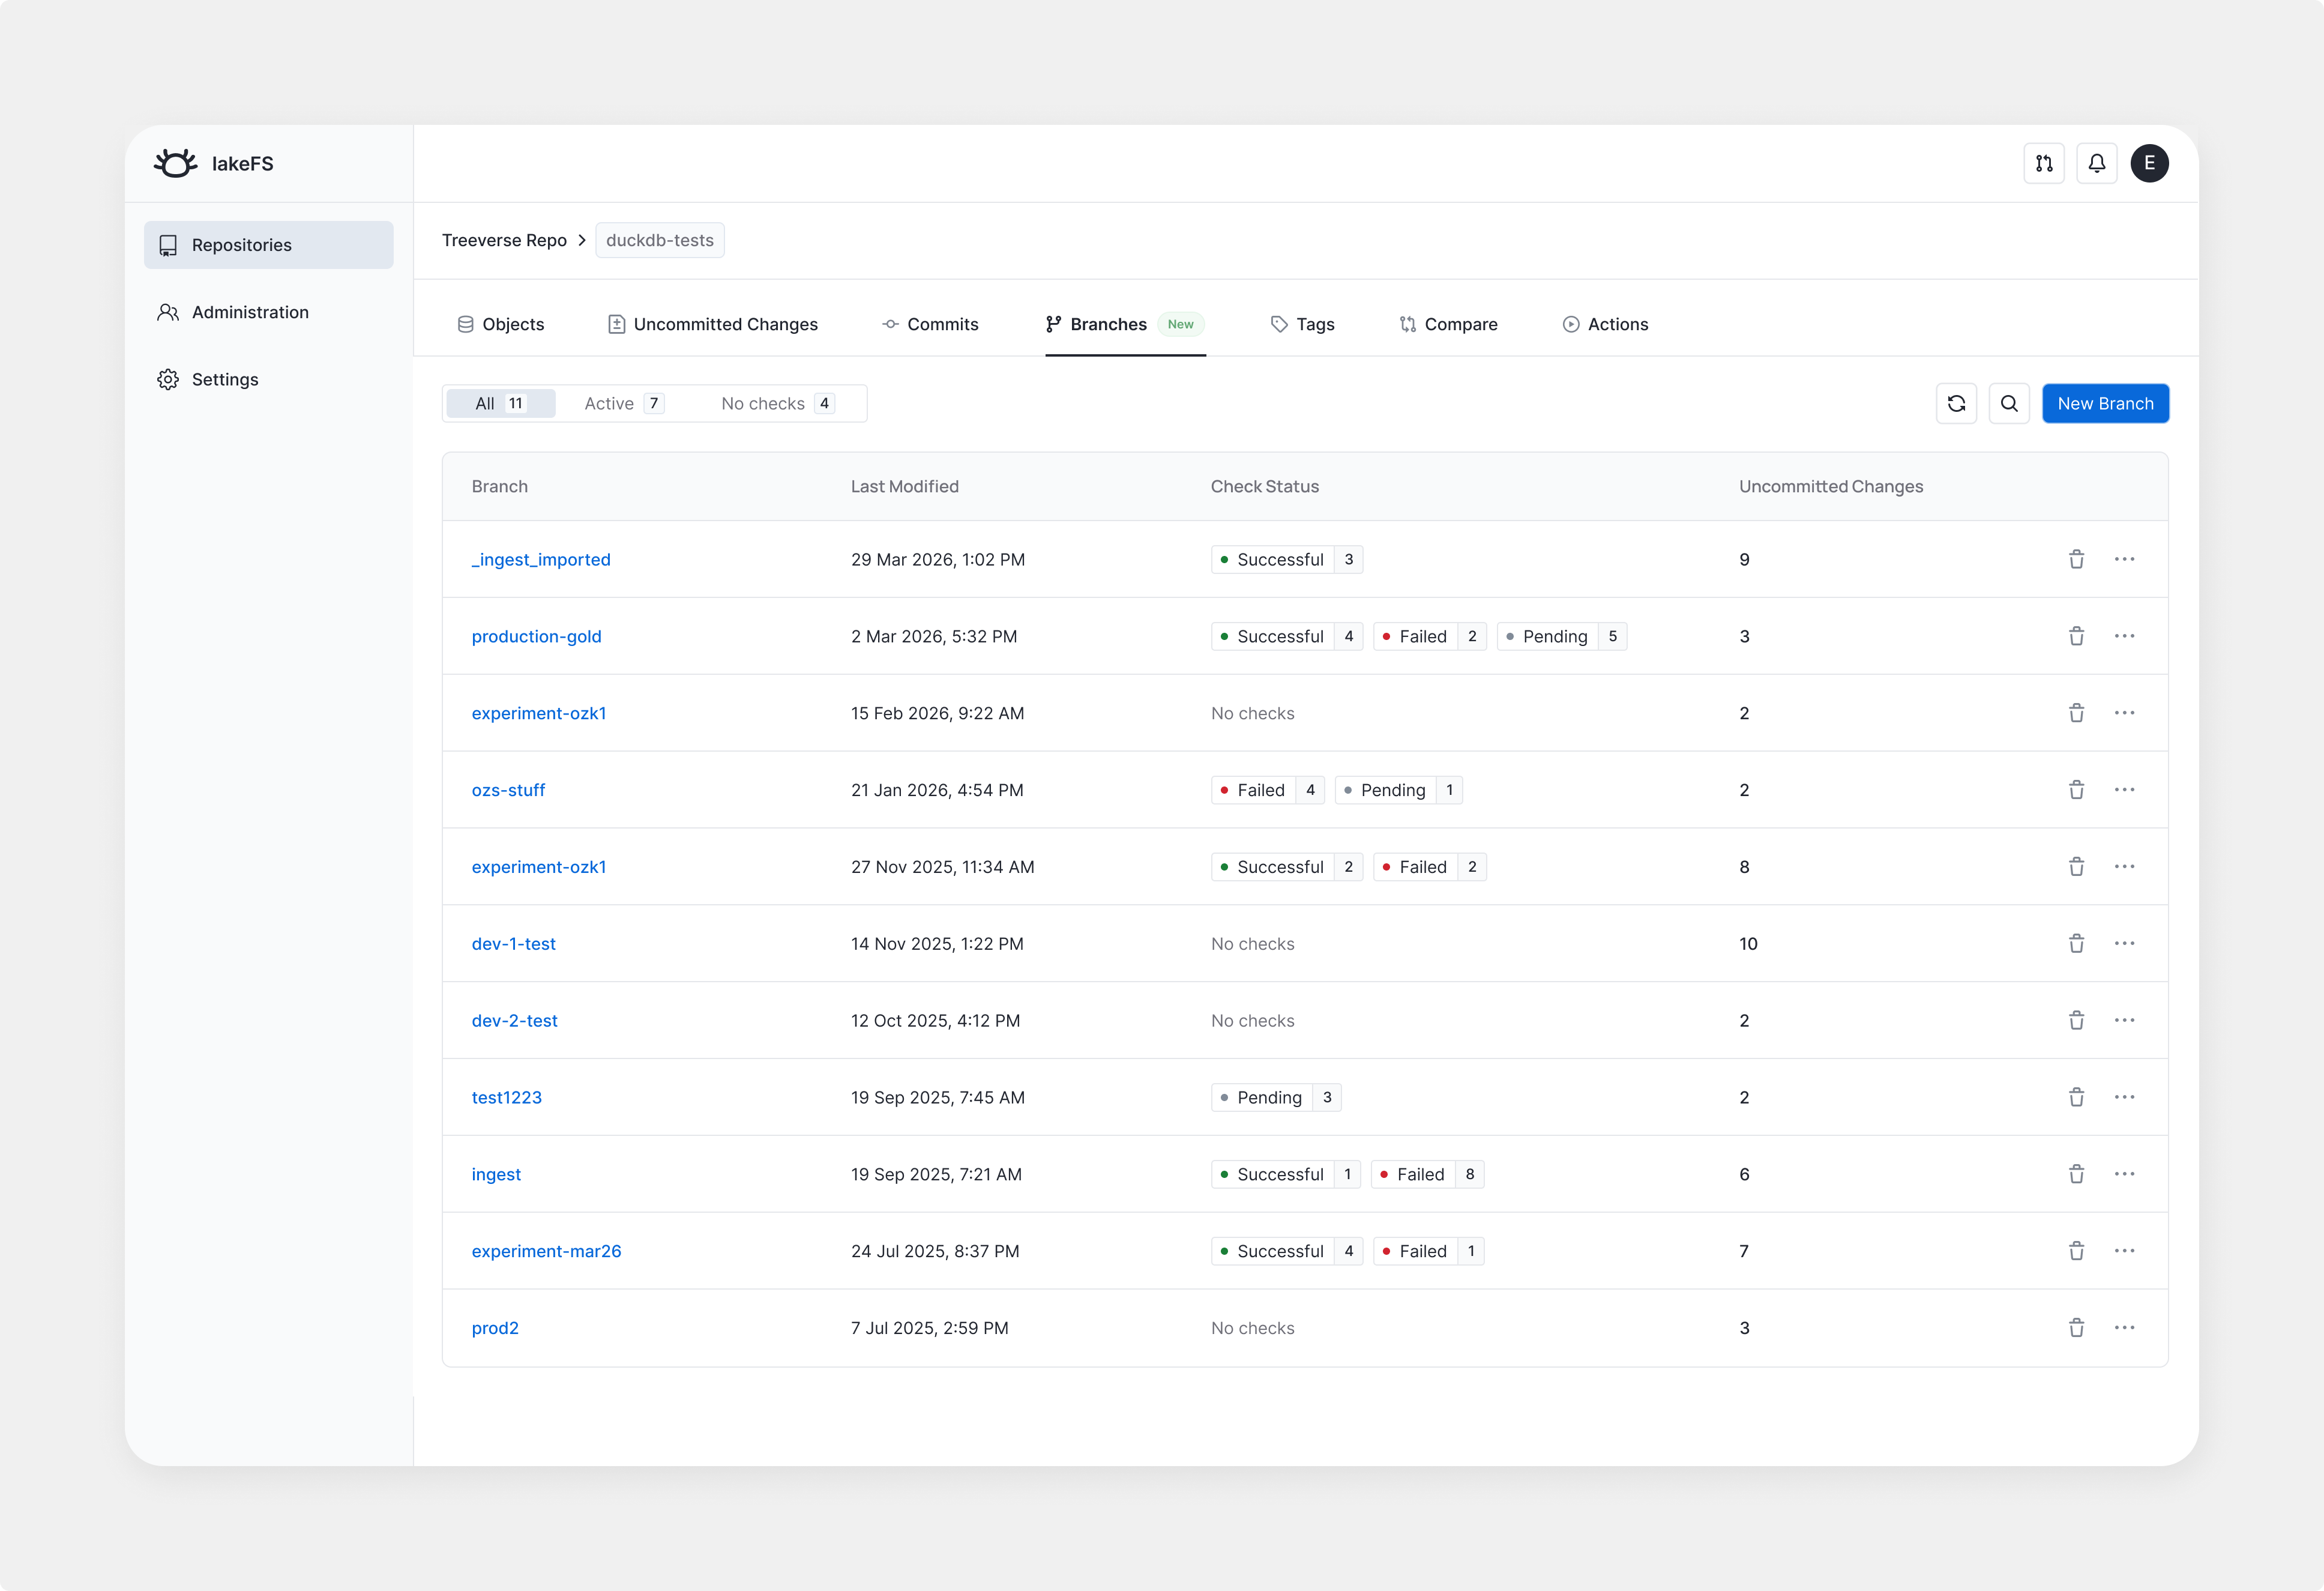The width and height of the screenshot is (2324, 1591).
Task: Click Failed 8 badge on ingest row
Action: (1427, 1174)
